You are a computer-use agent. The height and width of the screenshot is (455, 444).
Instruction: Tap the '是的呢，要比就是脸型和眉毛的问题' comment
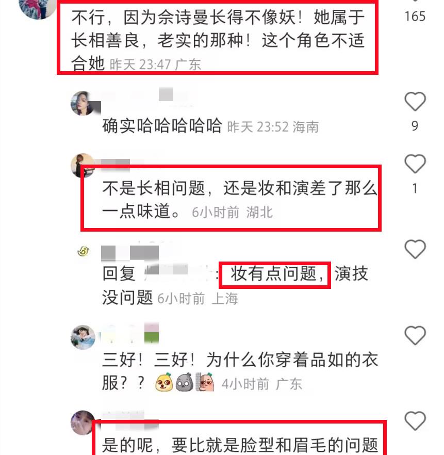point(240,445)
